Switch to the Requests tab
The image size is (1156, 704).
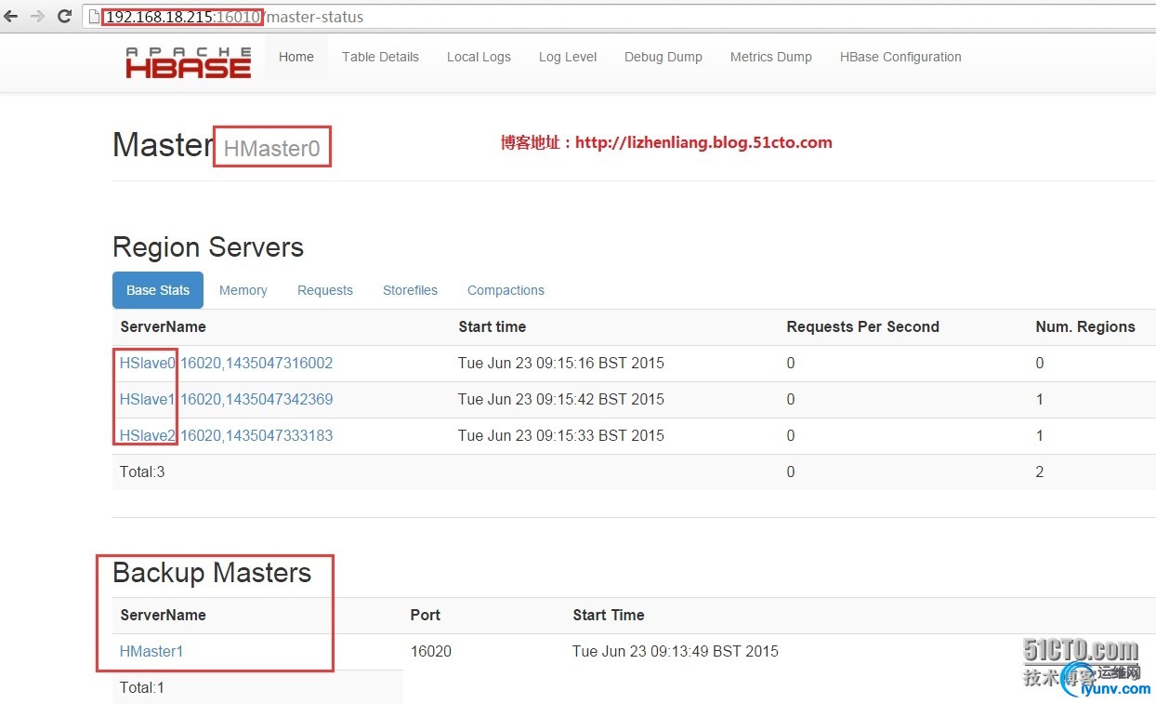[325, 290]
